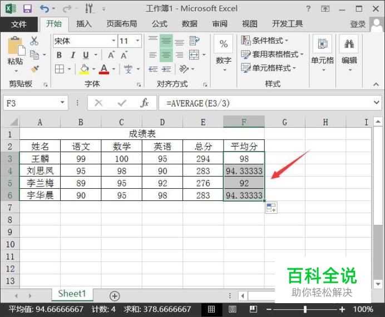
Task: Open the phonetic guide 文 tool
Action: [128, 69]
